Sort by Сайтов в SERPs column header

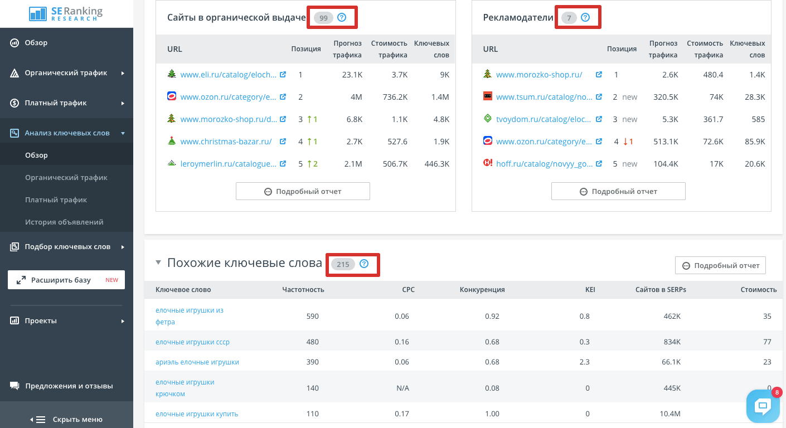[x=661, y=290]
